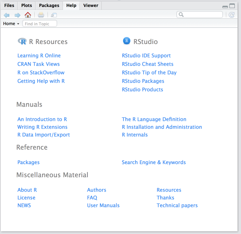This screenshot has height=234, width=241.
Task: Switch to the Viewer tab
Action: (91, 5)
